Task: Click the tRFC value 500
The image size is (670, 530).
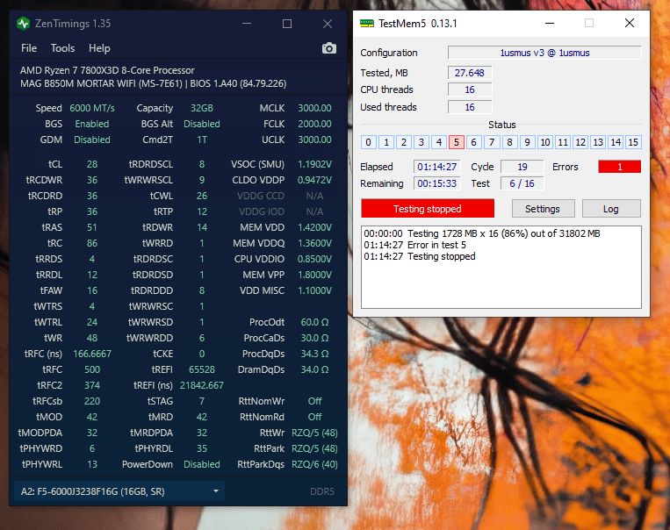Action: (92, 369)
